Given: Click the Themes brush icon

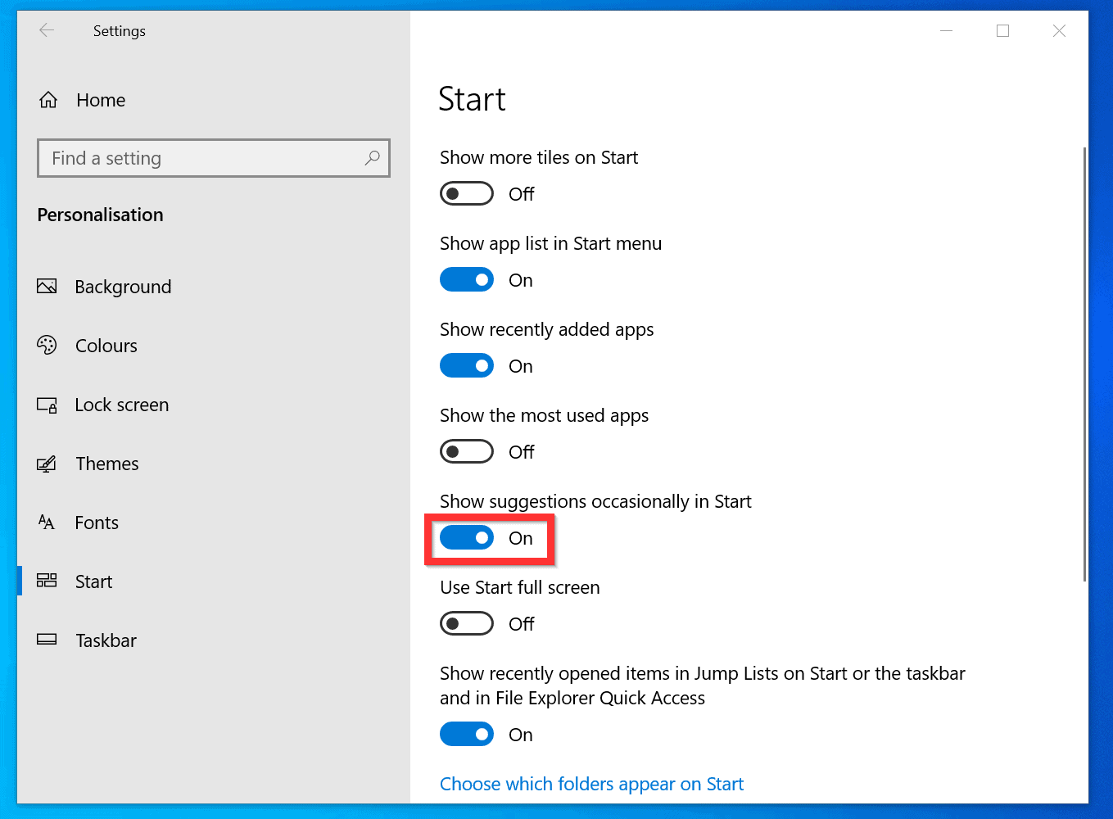Looking at the screenshot, I should (47, 464).
